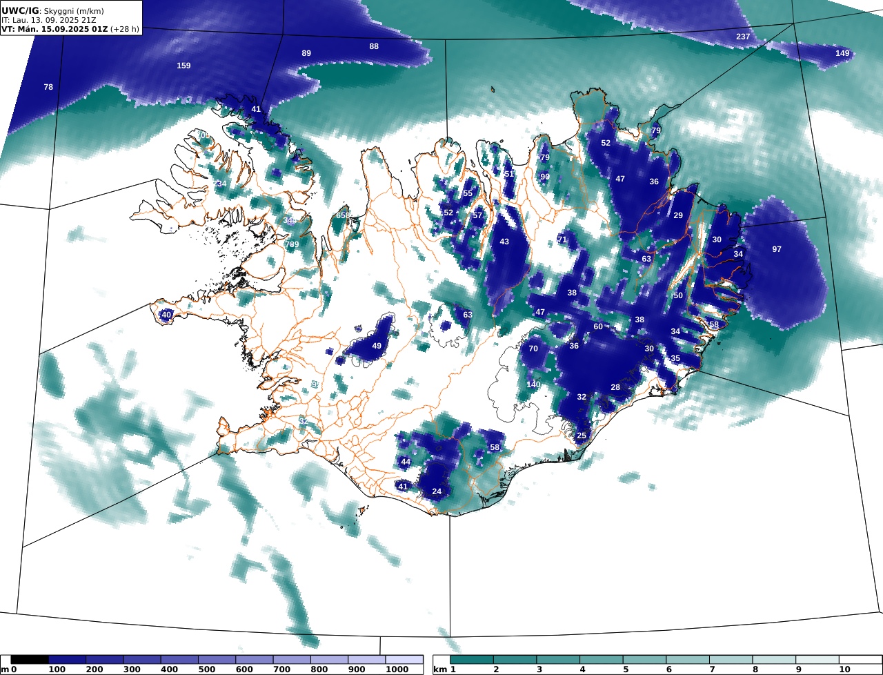Click the visibility value 49 in central Iceland
This screenshot has height=675, width=883.
(377, 346)
